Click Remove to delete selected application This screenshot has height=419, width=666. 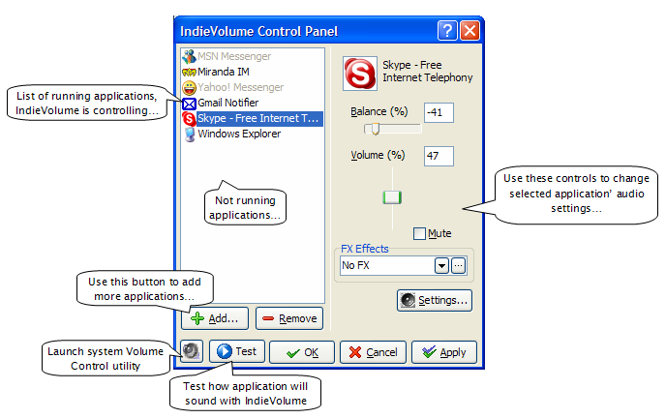click(289, 318)
